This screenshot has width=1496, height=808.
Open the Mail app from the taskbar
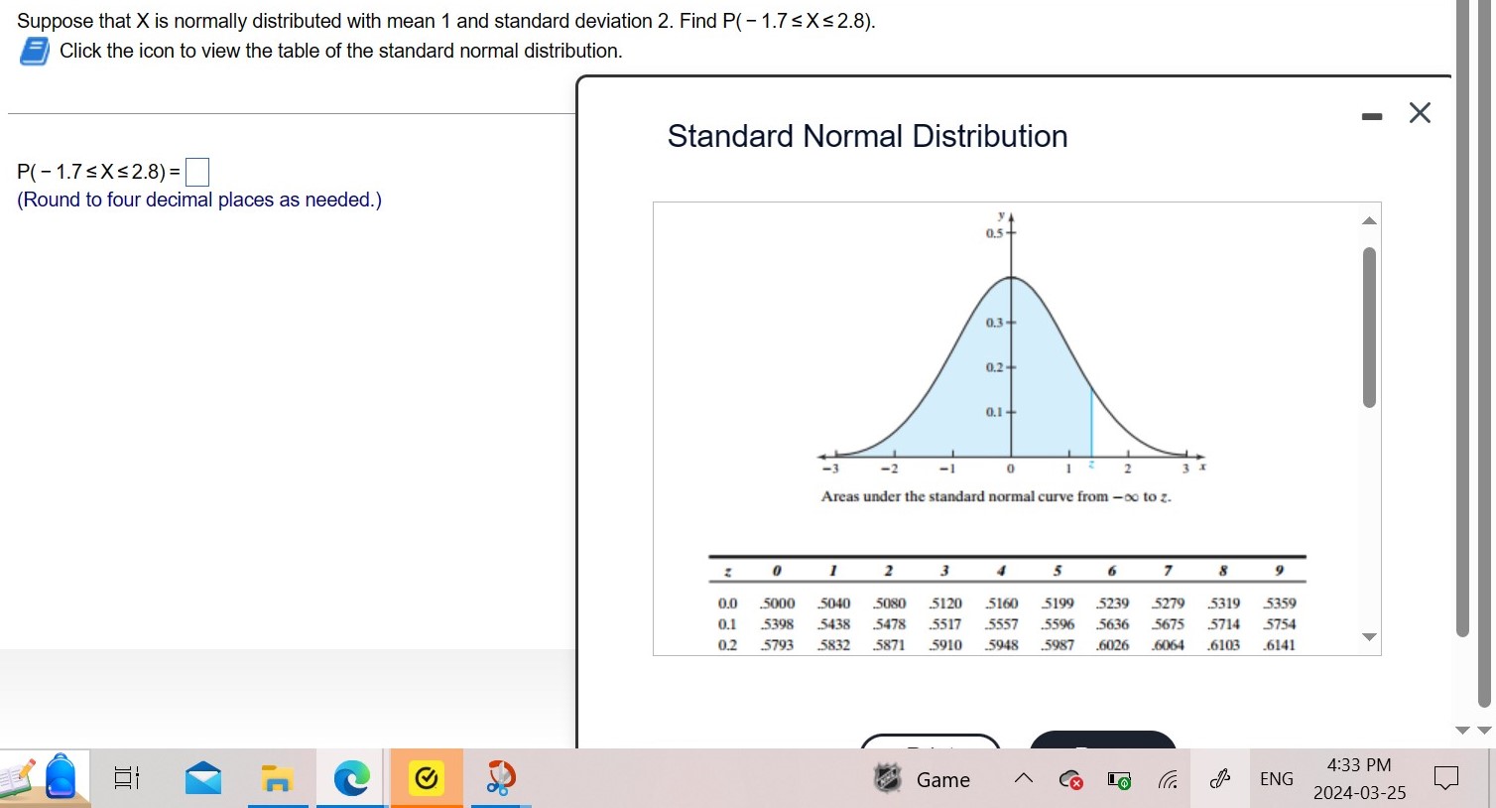202,778
